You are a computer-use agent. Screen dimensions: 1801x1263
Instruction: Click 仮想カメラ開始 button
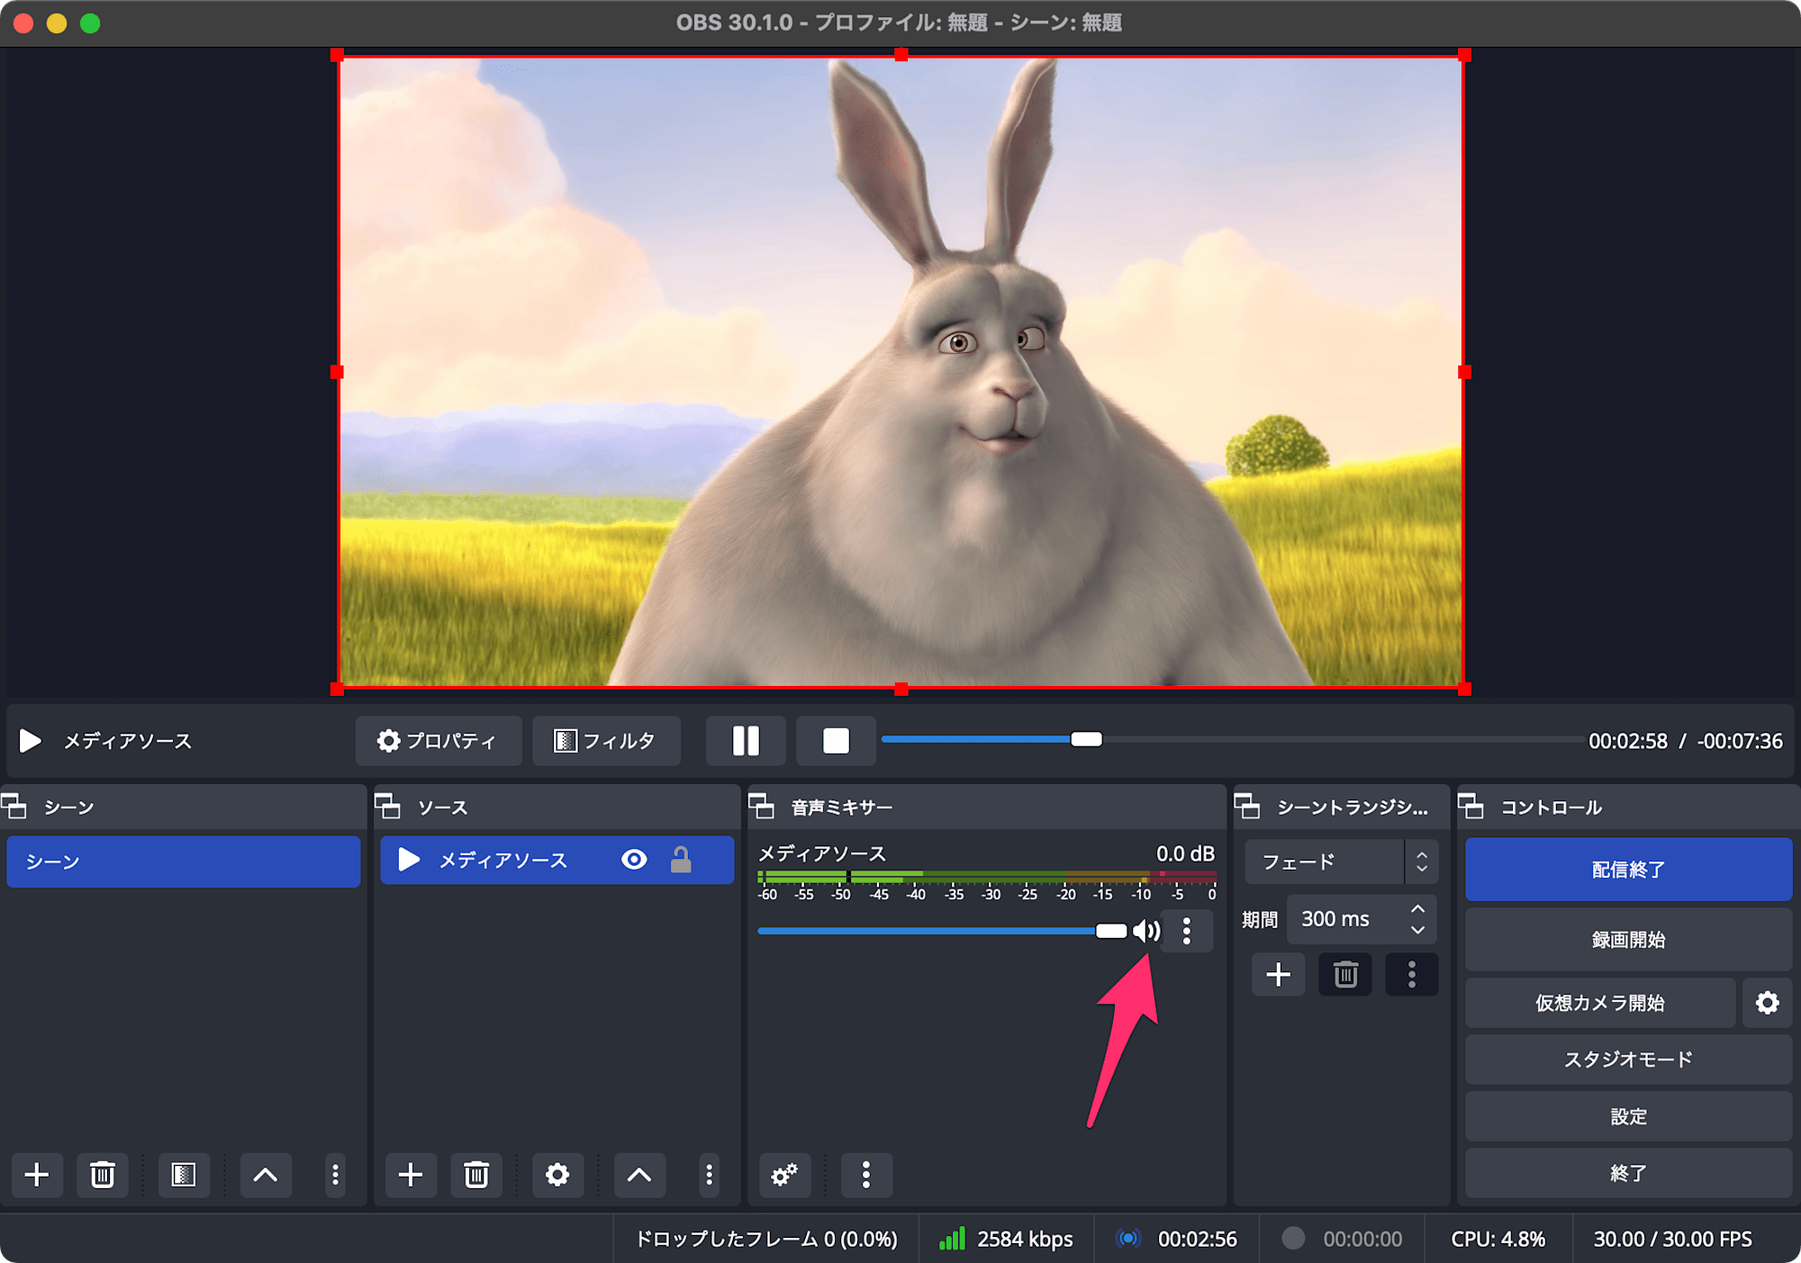(x=1600, y=1003)
